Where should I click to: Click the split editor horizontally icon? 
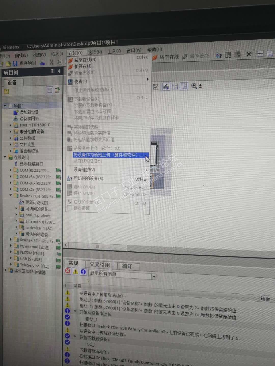[x=260, y=53]
